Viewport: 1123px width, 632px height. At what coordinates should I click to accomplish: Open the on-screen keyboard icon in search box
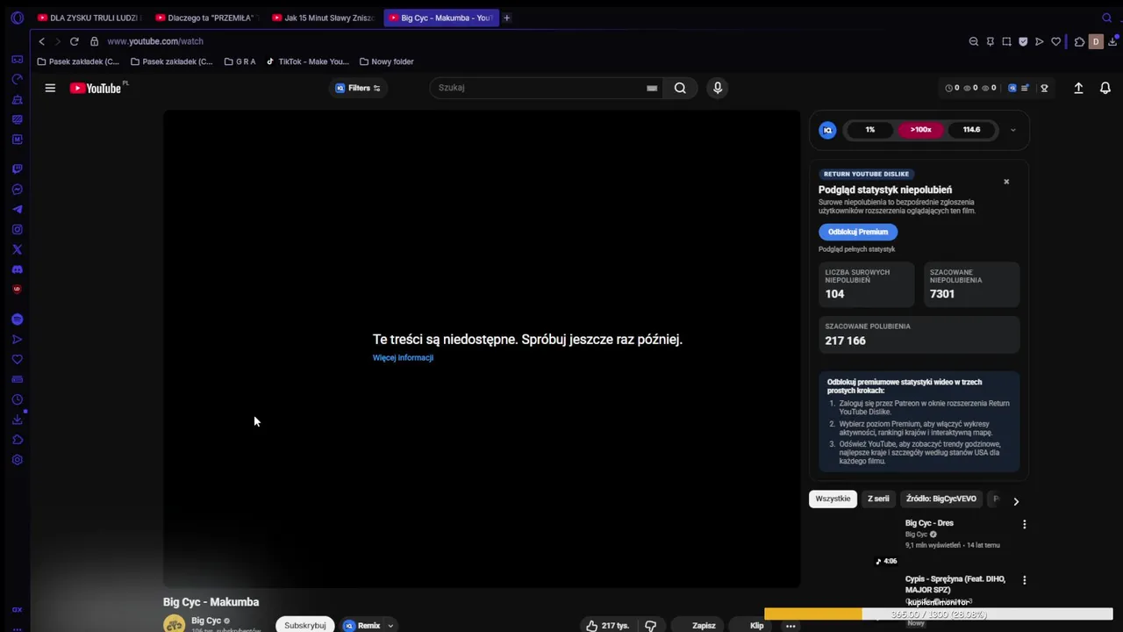tap(652, 88)
